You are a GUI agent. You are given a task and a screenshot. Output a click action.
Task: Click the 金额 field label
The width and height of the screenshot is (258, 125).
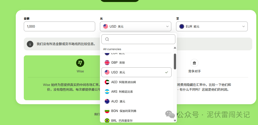(27, 19)
